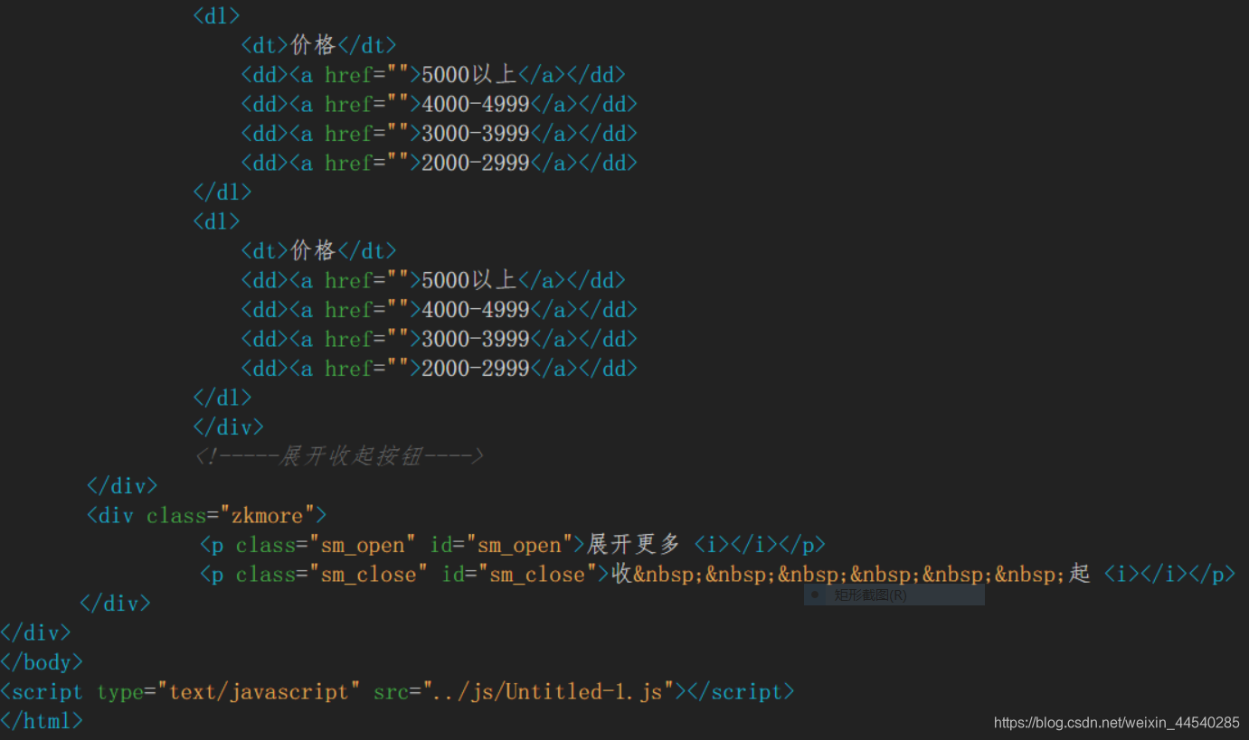Viewport: 1249px width, 740px height.
Task: Click '3000-3999' in the first dl block
Action: [476, 134]
